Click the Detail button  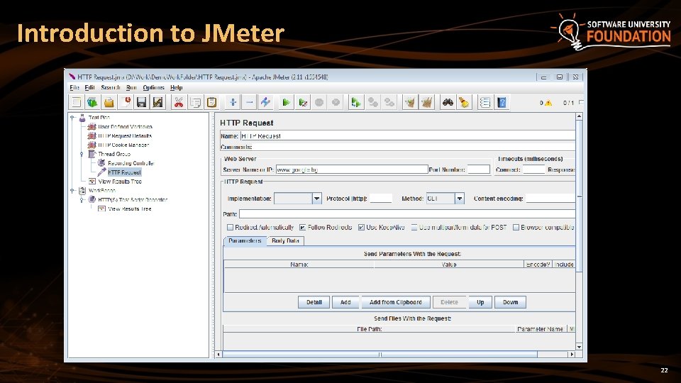tap(314, 302)
